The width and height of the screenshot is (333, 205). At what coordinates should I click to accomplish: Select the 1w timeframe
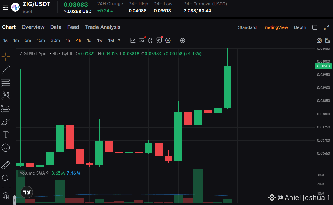(100, 40)
